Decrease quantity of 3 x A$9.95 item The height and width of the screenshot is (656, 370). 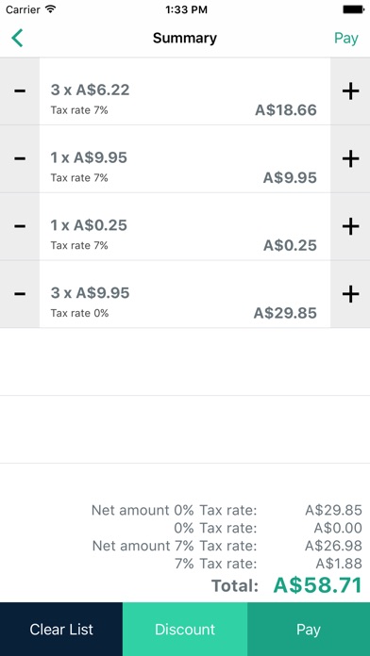(x=20, y=294)
